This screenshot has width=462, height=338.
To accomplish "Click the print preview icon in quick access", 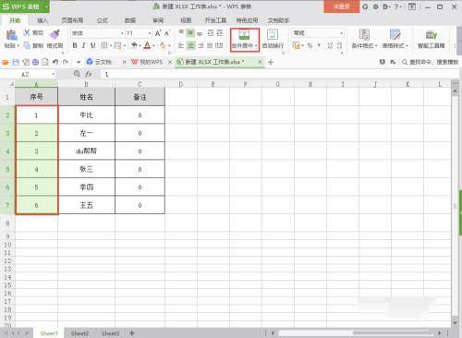I will [45, 62].
